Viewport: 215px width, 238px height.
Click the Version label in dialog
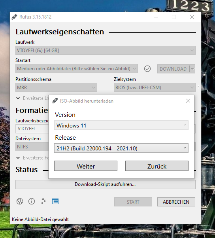65,115
